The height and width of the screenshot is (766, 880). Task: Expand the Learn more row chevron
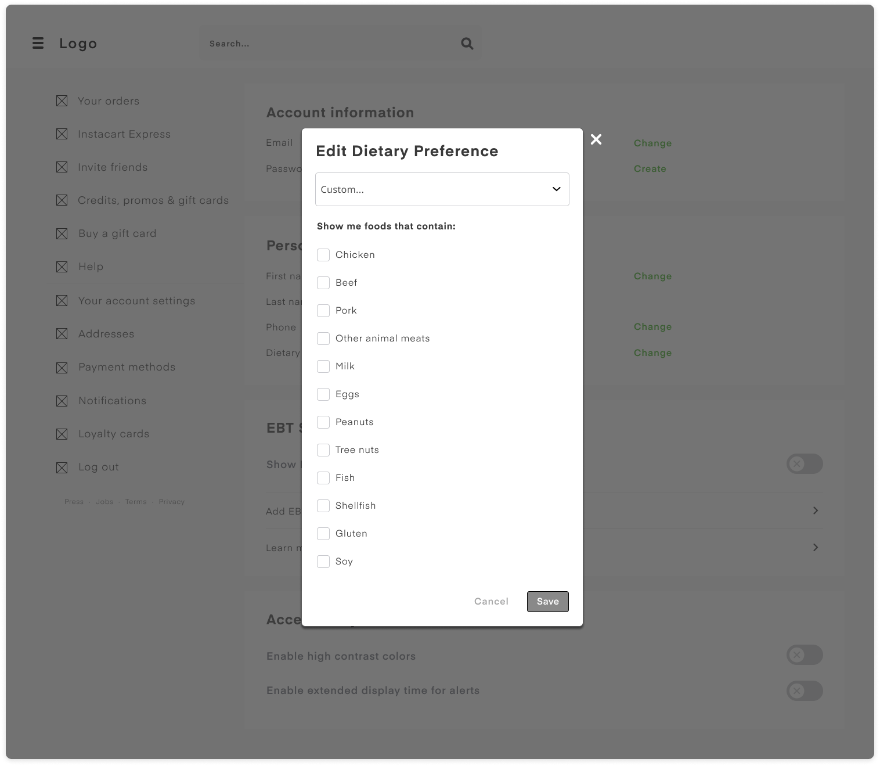[815, 548]
